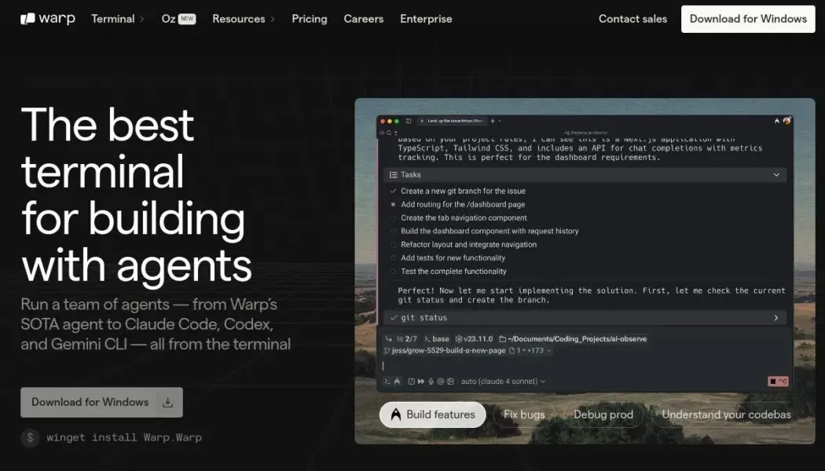Click the ~/Documents/Coding_Projects/ai-observe folder path
The image size is (825, 471).
pos(573,338)
